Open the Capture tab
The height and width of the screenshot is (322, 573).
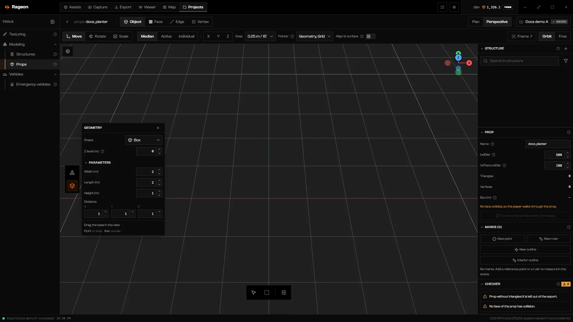click(x=98, y=7)
